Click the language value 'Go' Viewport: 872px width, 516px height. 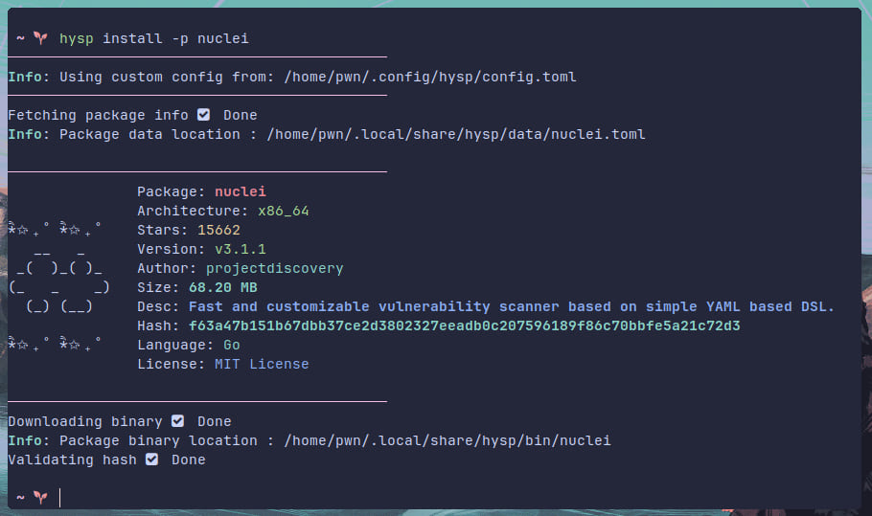coord(231,345)
